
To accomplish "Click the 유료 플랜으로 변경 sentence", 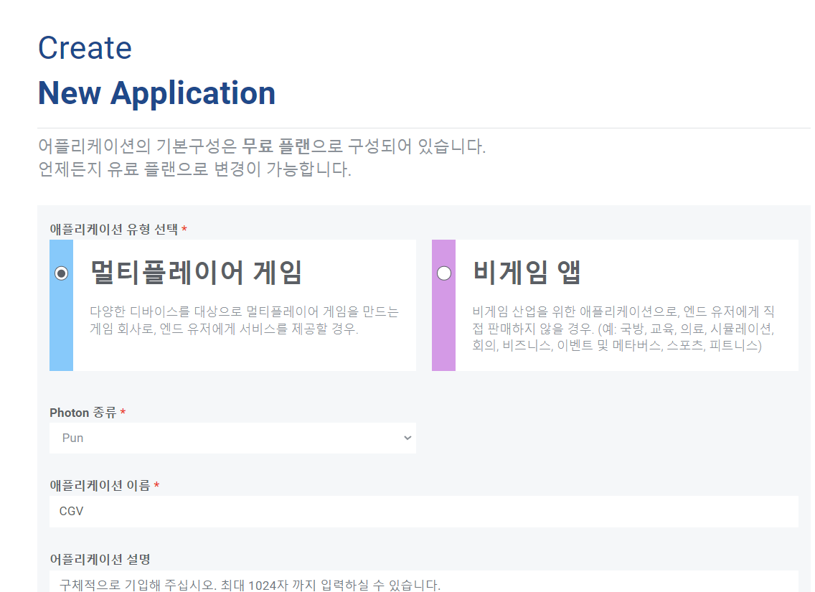I will click(x=195, y=169).
